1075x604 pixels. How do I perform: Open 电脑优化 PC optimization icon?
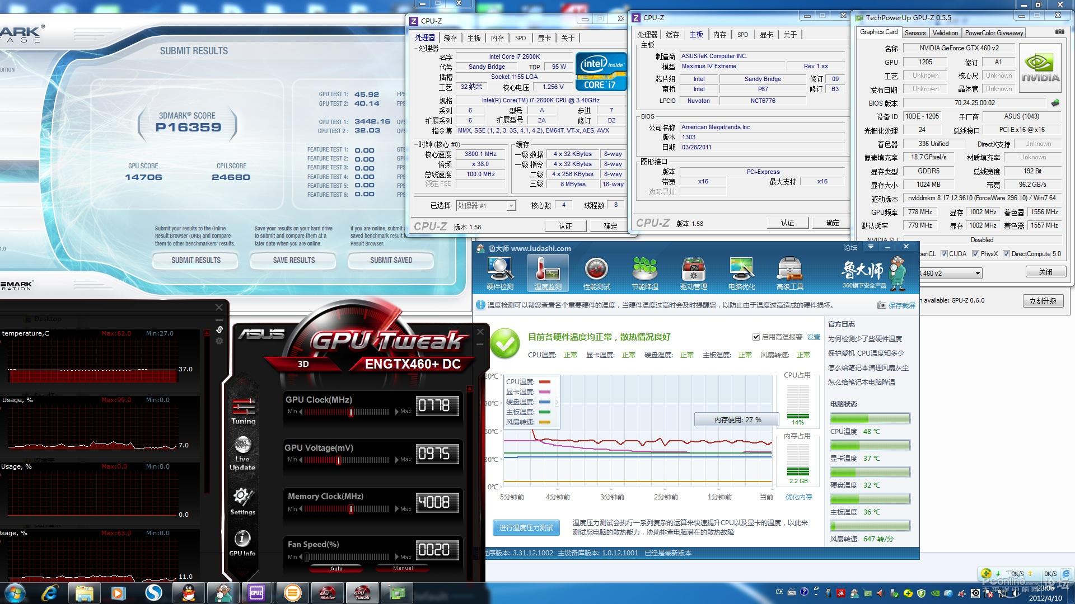(742, 273)
